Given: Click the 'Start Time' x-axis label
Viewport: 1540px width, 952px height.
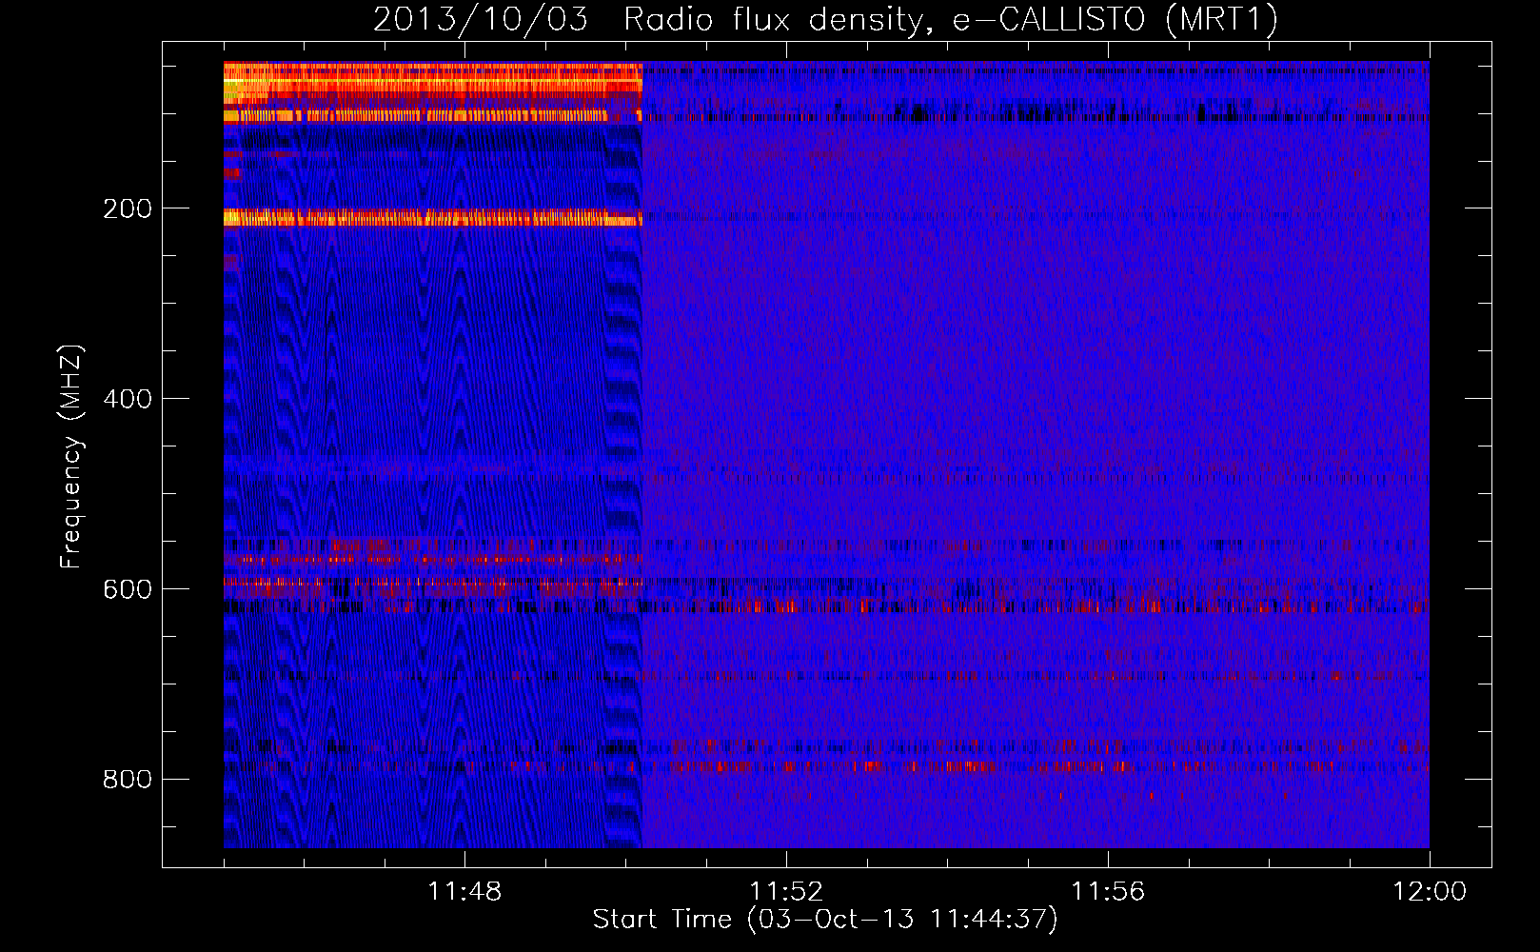Looking at the screenshot, I should 825,920.
